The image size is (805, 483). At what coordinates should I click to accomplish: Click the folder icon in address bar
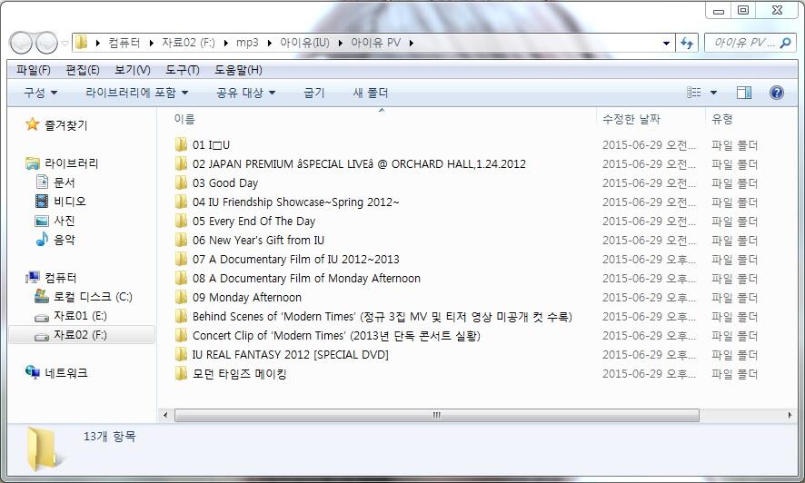coord(82,43)
